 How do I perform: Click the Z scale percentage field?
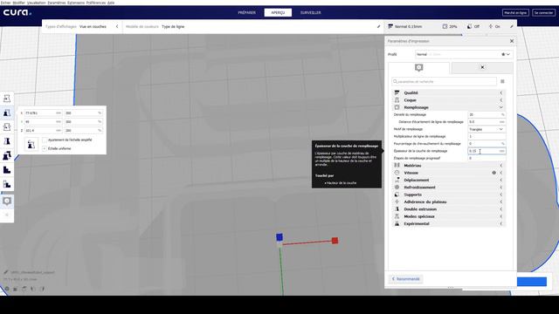pyautogui.click(x=84, y=130)
